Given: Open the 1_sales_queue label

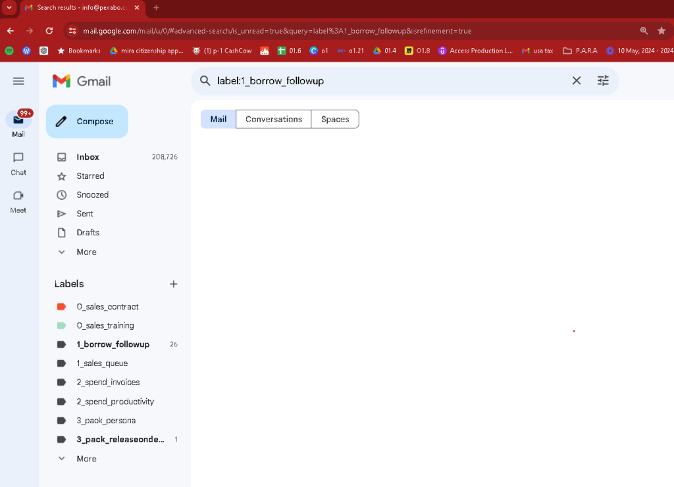Looking at the screenshot, I should (117, 363).
